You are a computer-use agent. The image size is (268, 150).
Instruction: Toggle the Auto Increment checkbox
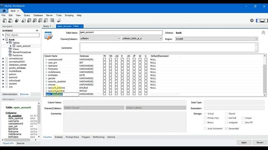click(x=205, y=128)
